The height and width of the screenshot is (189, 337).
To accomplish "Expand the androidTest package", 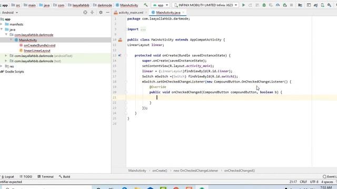I will coord(6,56).
